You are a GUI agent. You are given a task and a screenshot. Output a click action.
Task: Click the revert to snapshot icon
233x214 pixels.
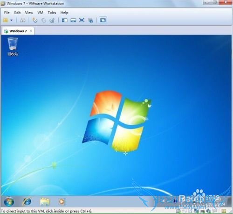pyautogui.click(x=44, y=20)
